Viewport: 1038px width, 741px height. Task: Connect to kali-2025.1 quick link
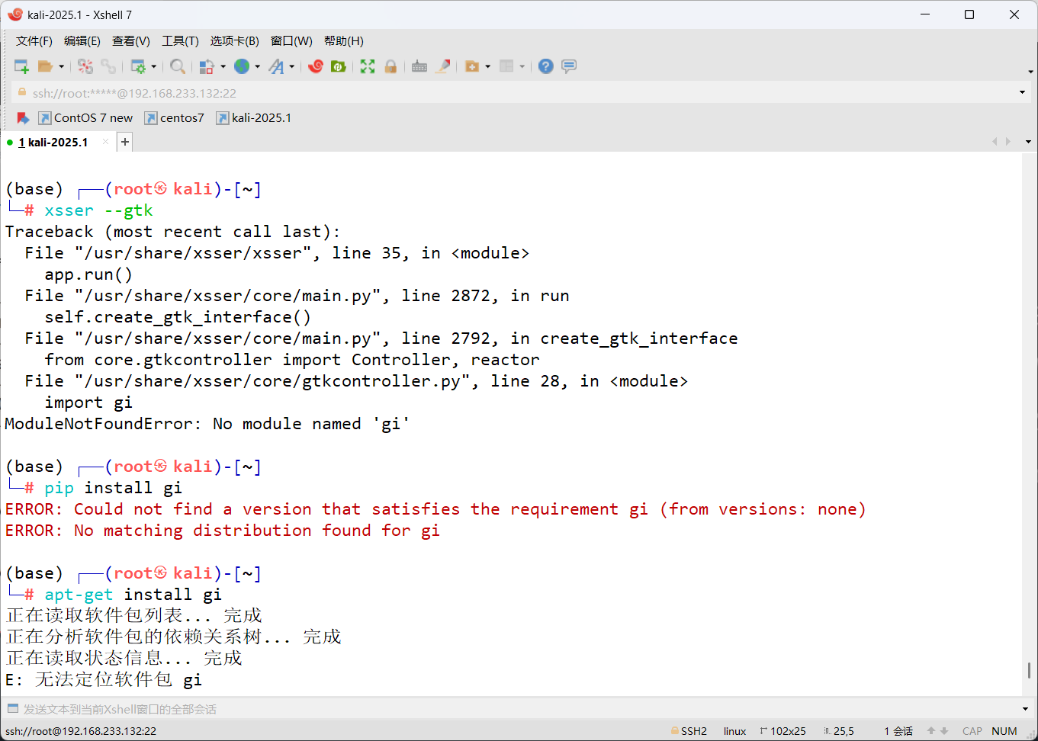254,118
